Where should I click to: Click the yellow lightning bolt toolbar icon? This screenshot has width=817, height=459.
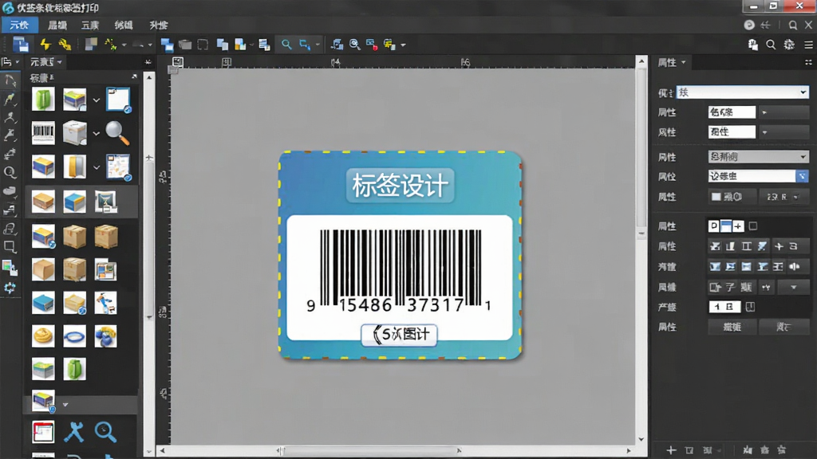(45, 45)
